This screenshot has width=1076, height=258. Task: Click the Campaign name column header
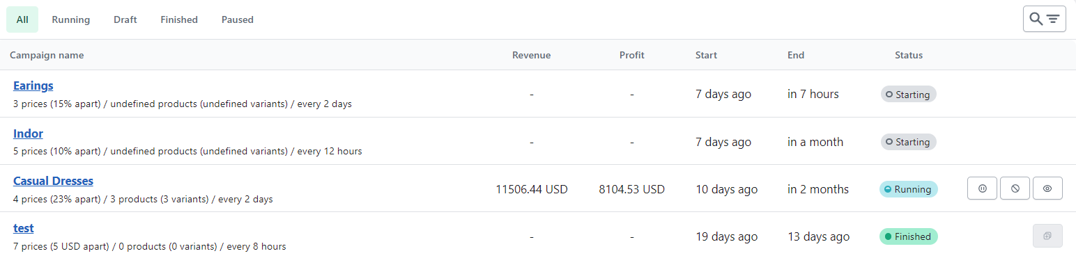47,55
